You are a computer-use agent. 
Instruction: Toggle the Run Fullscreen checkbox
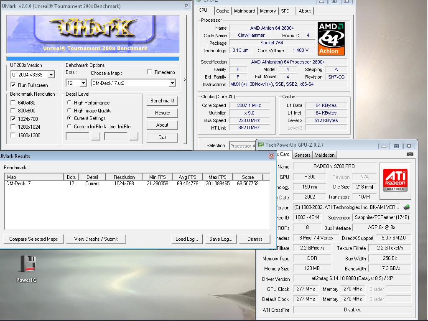(13, 85)
